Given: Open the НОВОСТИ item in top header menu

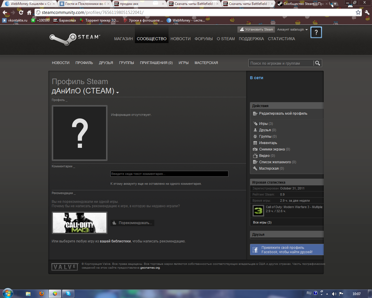Looking at the screenshot, I should click(180, 39).
